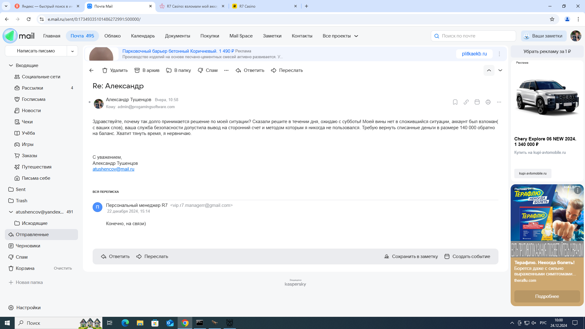Screen dimensions: 585x329
Task: Click the plitkaekb.ru ad button
Action: (474, 54)
